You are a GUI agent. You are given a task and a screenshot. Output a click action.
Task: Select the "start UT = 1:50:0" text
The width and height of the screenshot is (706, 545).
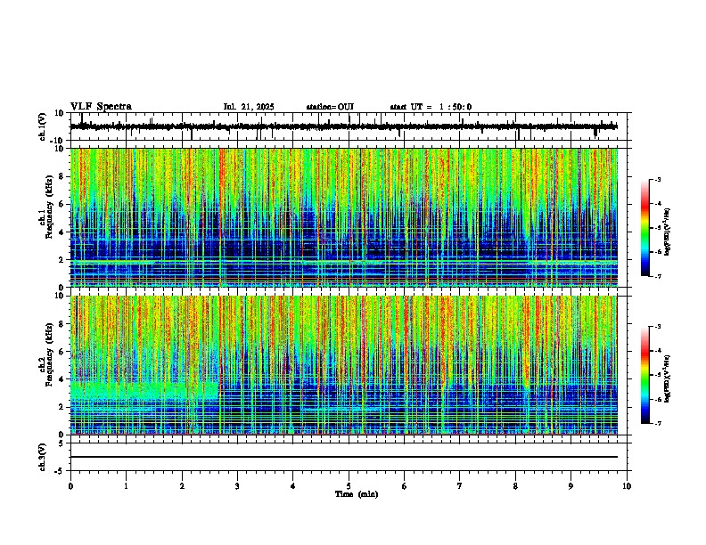click(431, 107)
